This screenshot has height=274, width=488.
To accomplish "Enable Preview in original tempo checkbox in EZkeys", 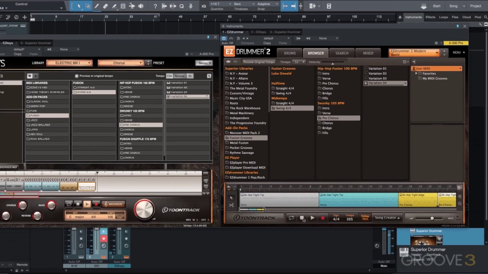I will tap(77, 76).
